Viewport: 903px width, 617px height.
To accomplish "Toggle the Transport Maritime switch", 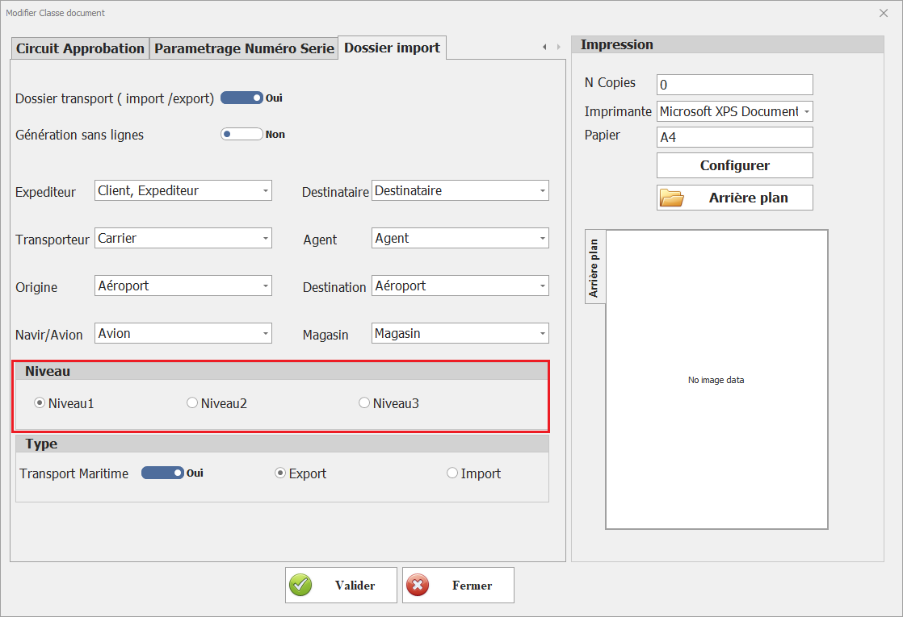I will point(162,473).
